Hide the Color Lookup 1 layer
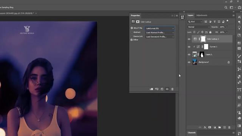The width and height of the screenshot is (242, 136). [x=189, y=39]
